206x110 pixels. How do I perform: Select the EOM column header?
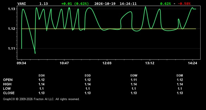(x=180, y=76)
